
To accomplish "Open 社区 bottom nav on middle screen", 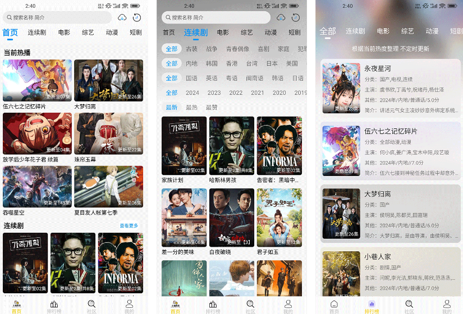I will click(x=250, y=307).
